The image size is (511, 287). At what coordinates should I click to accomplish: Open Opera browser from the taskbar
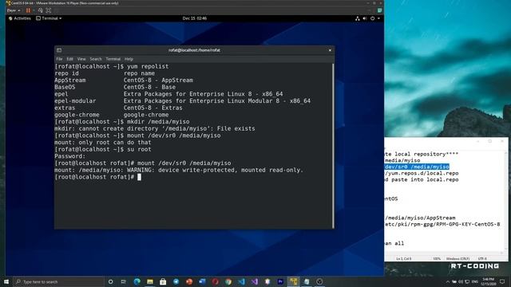point(215,281)
